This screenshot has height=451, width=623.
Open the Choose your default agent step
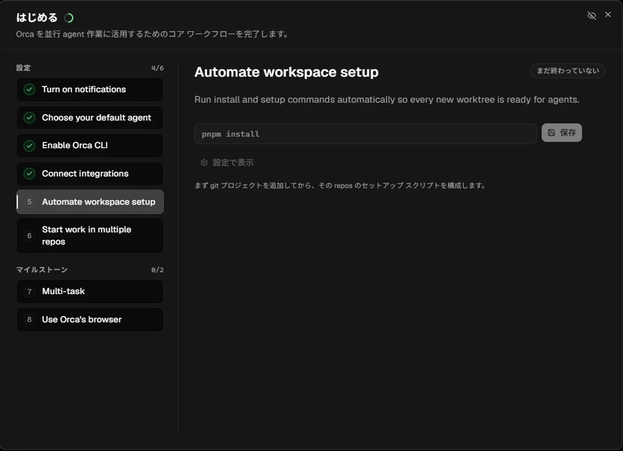click(90, 118)
